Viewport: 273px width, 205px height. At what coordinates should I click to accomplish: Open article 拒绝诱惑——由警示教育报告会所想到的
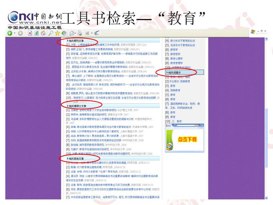pos(102,62)
